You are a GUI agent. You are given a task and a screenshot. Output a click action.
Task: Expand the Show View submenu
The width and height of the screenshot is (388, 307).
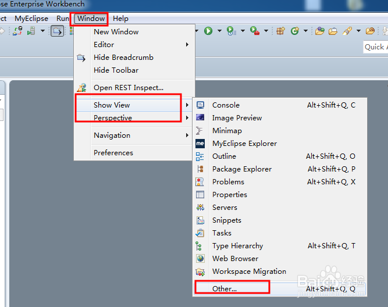coord(133,105)
